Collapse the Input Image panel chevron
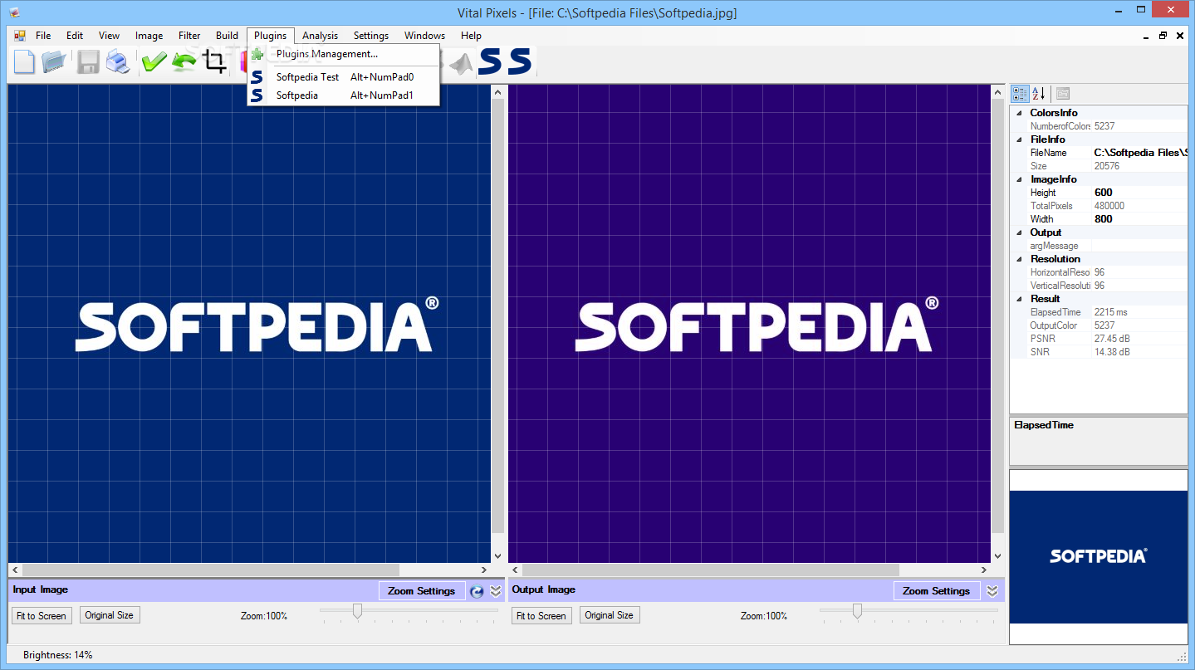The width and height of the screenshot is (1195, 670). (x=496, y=591)
